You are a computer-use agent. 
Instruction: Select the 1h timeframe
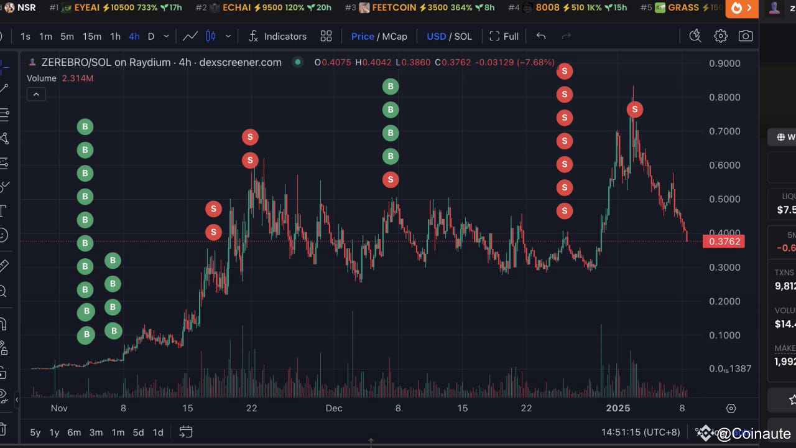115,36
